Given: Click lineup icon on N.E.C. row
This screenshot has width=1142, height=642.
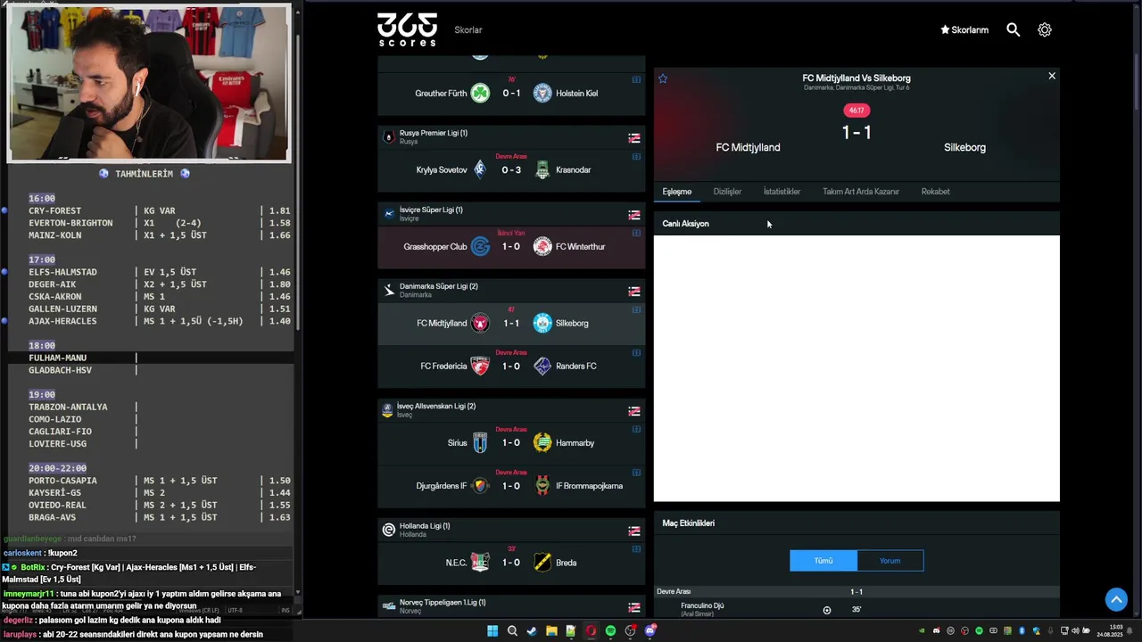Looking at the screenshot, I should click(x=636, y=548).
